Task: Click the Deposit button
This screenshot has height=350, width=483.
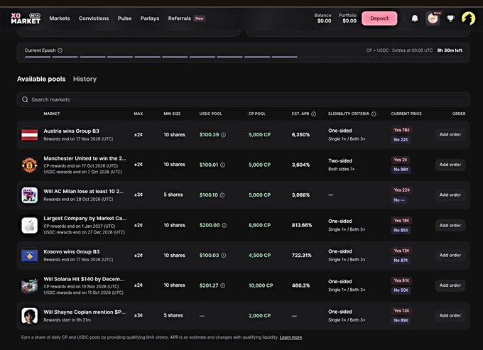Action: click(379, 18)
